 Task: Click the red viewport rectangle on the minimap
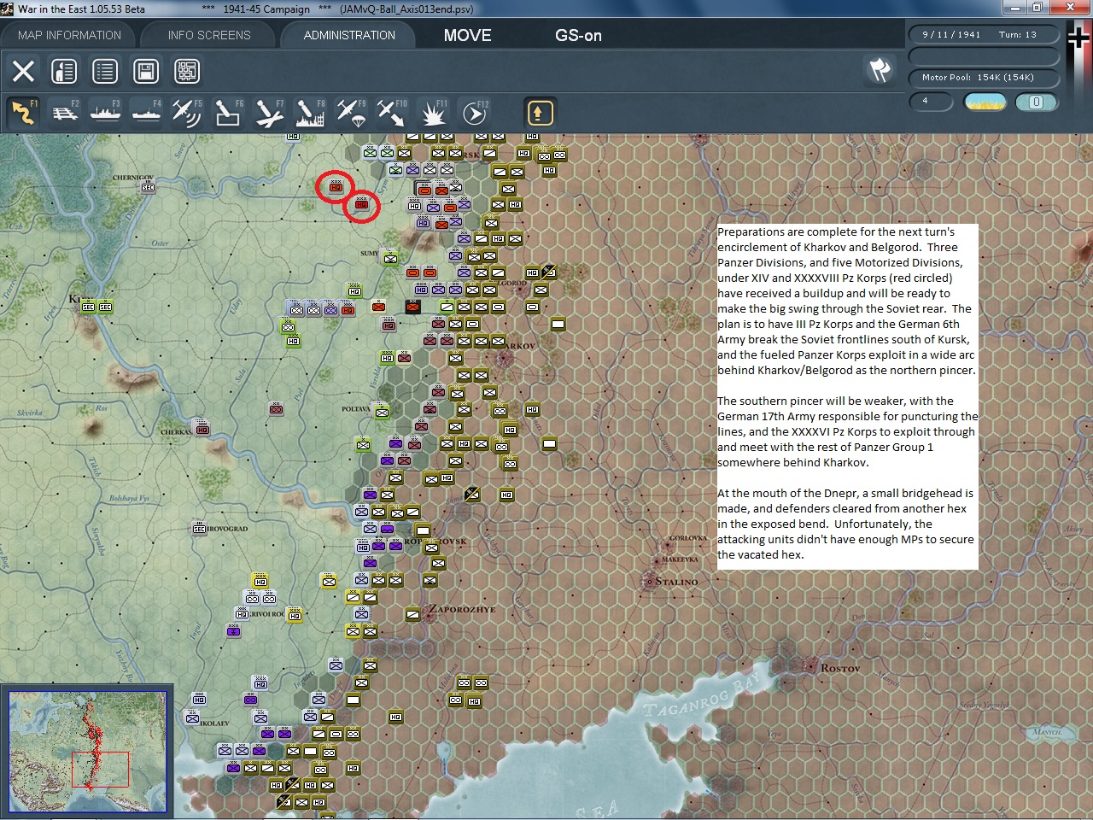(100, 769)
